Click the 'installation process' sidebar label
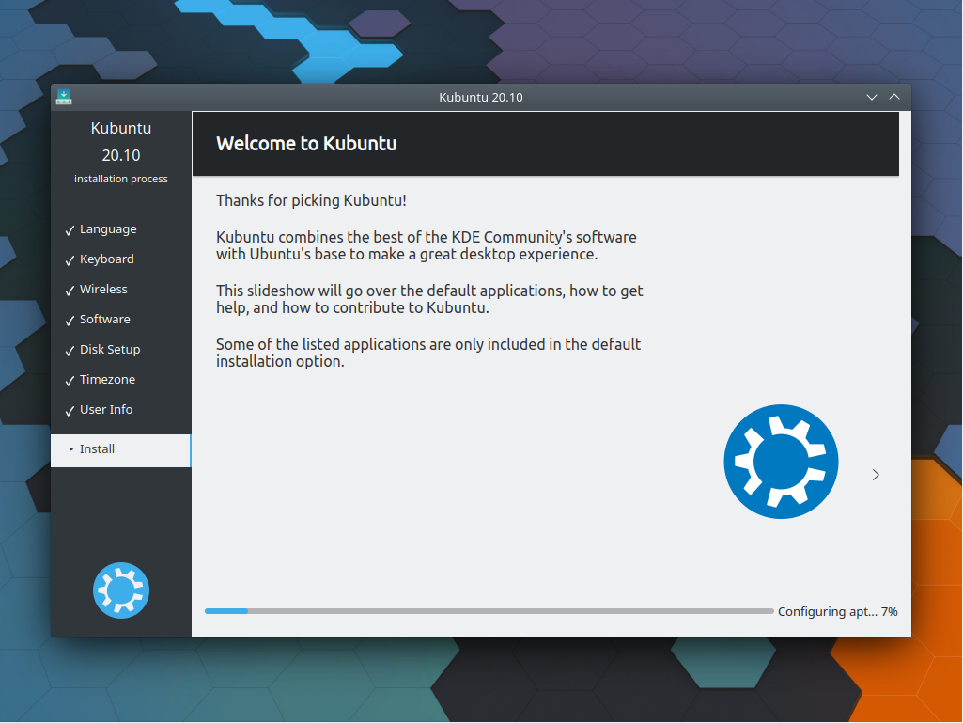 [x=121, y=179]
